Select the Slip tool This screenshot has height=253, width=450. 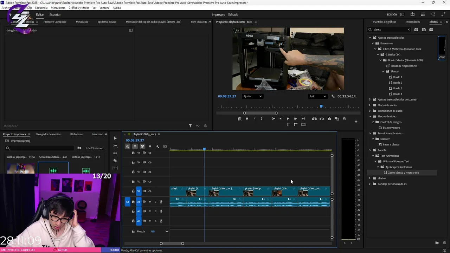coord(115,168)
